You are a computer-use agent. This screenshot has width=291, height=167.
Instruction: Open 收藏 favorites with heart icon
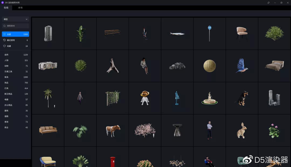(15, 46)
